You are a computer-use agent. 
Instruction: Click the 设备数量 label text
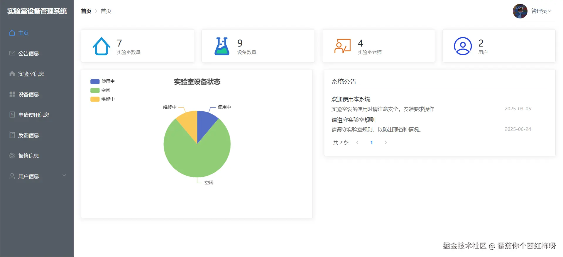point(247,52)
